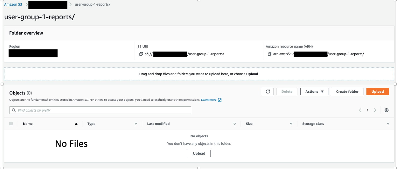Click Create folder button

tap(347, 91)
